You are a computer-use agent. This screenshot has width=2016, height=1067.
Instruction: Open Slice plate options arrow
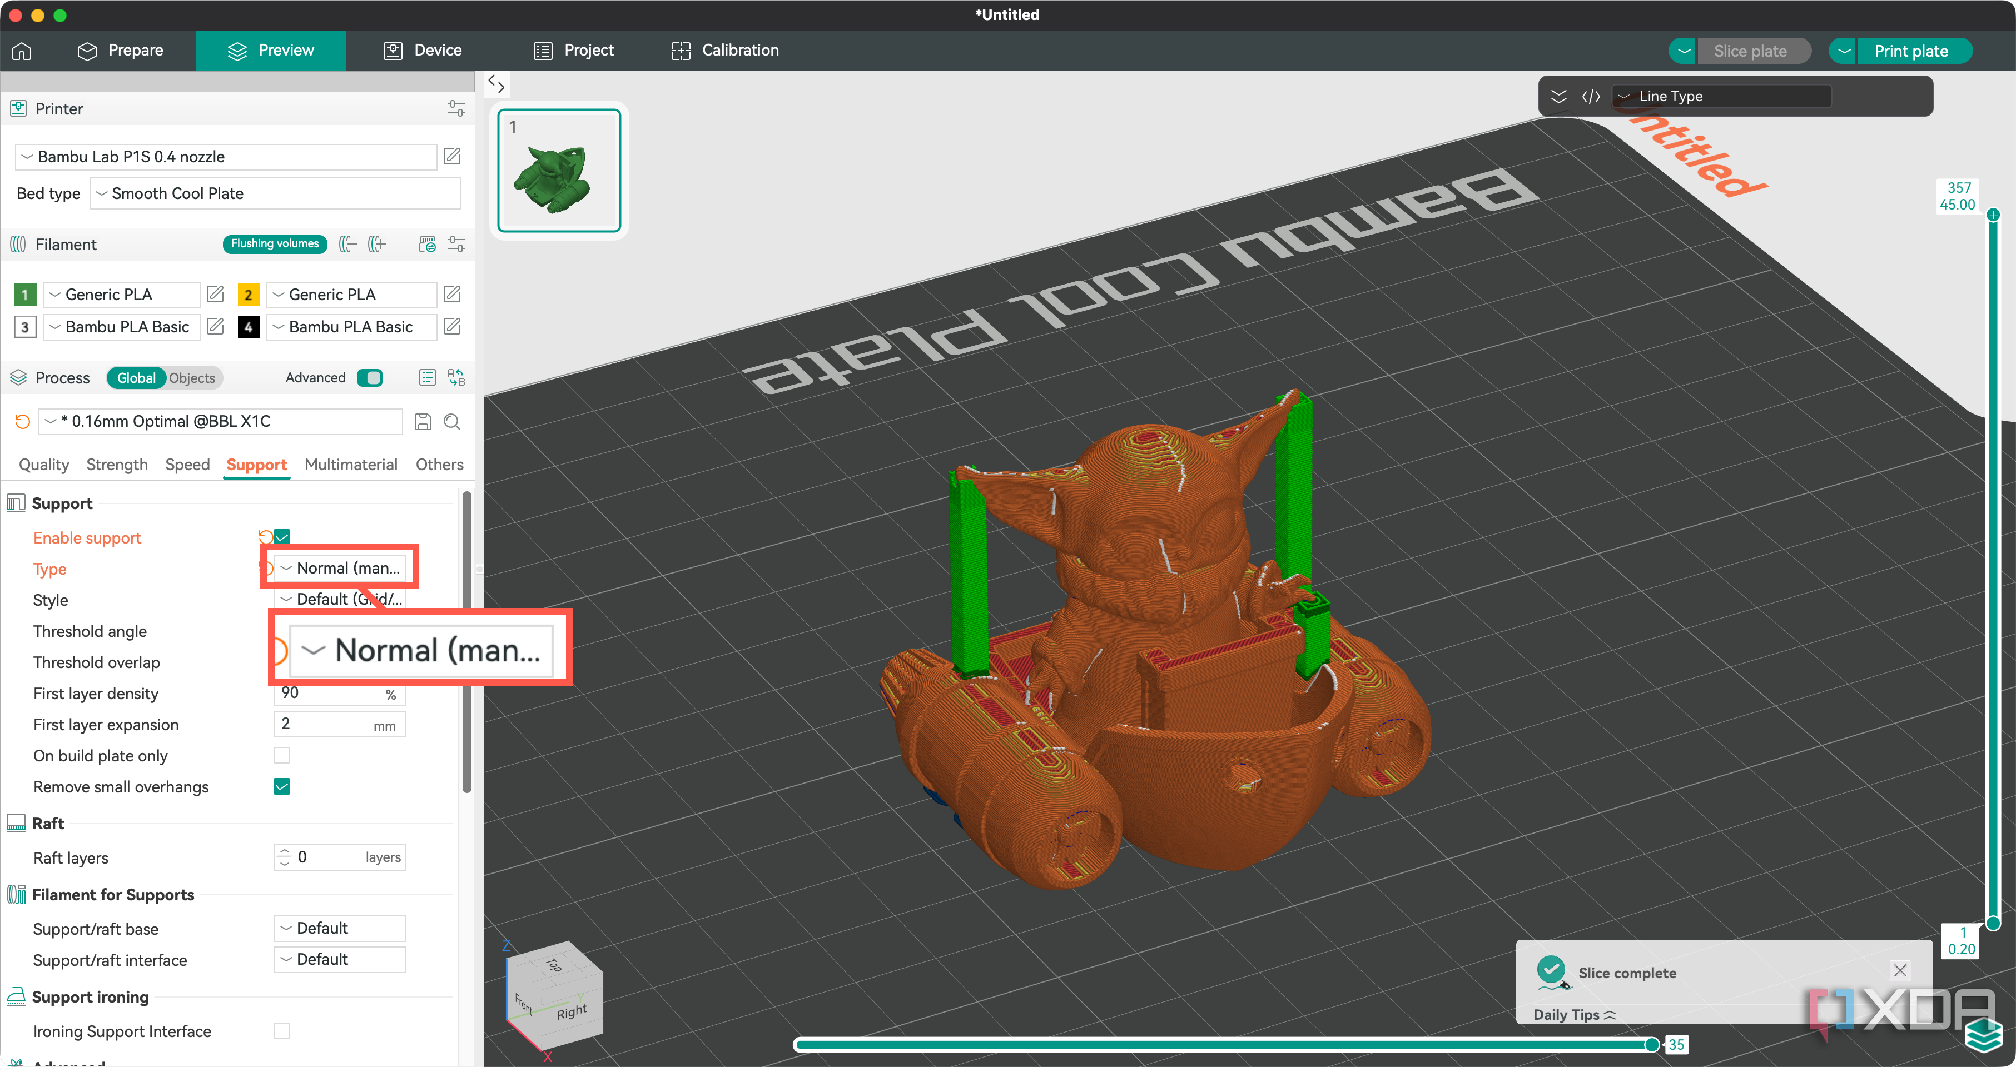[1682, 51]
